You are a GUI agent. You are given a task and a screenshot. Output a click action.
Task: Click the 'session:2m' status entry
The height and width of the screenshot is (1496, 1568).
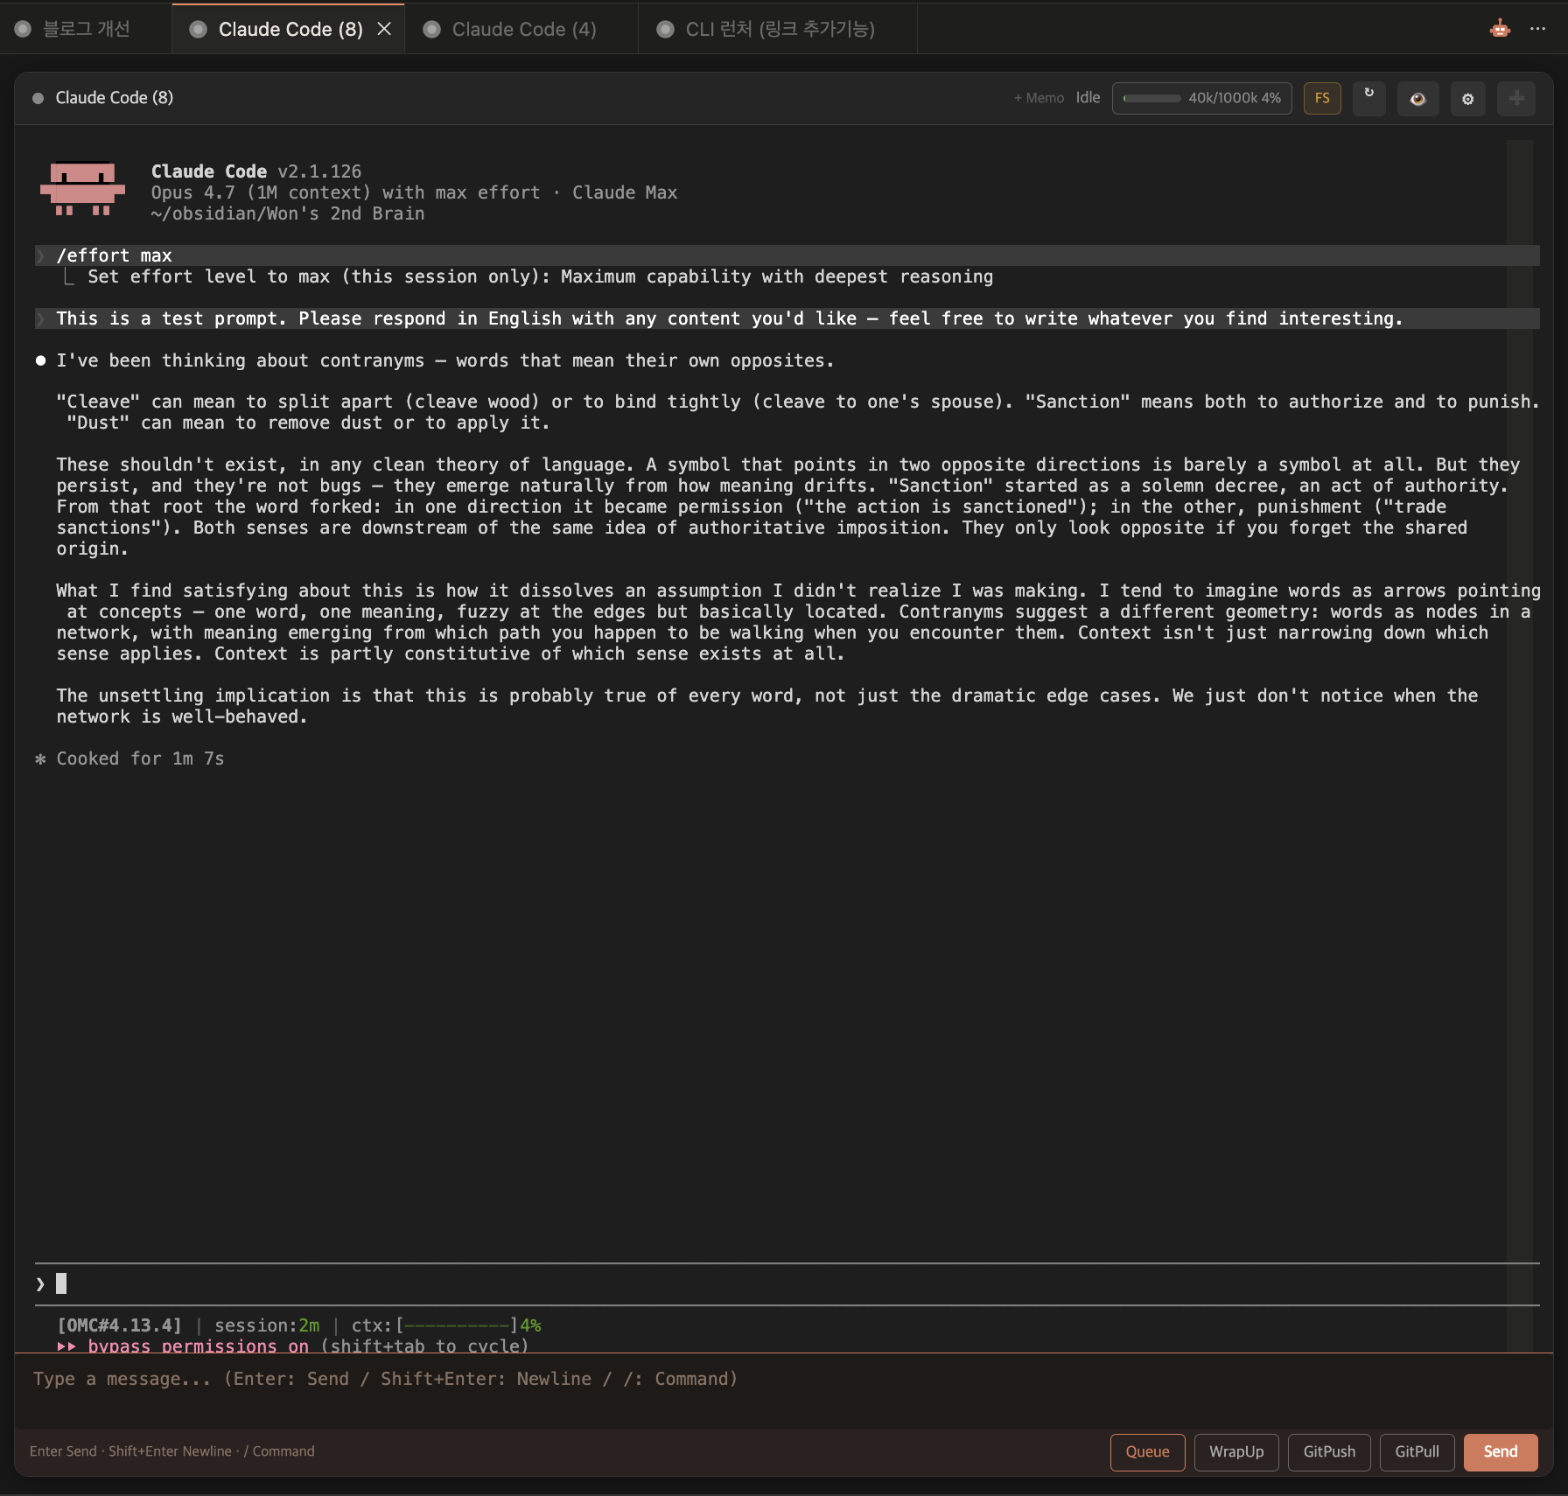[x=267, y=1325]
